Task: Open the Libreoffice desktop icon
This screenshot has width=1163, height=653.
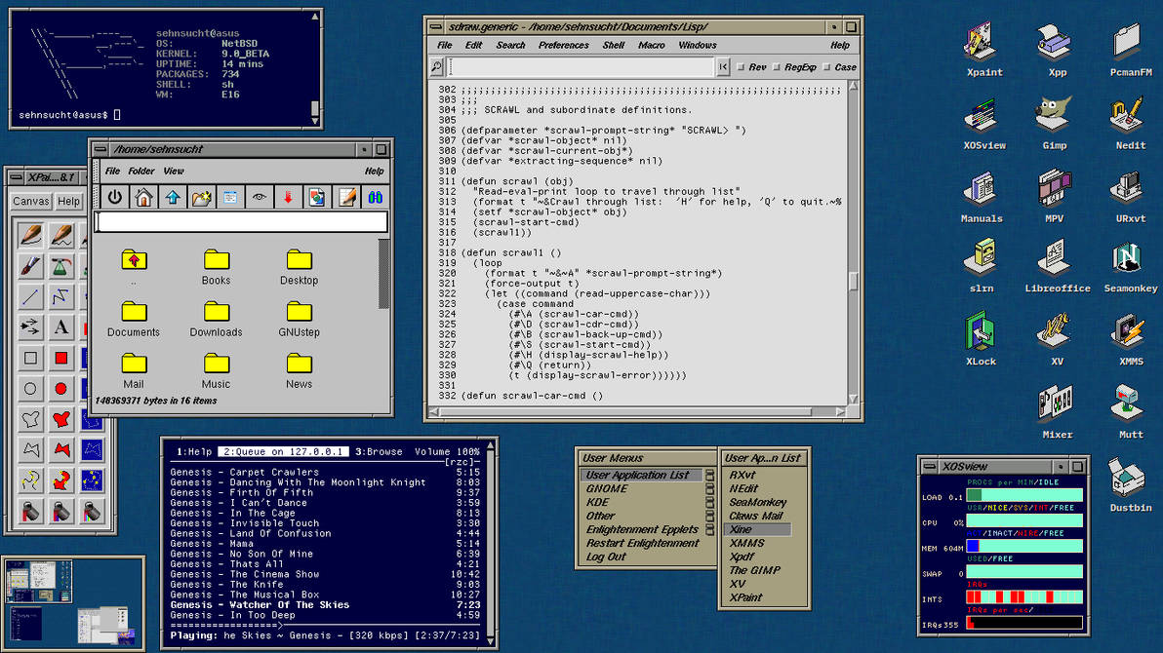Action: 1057,266
